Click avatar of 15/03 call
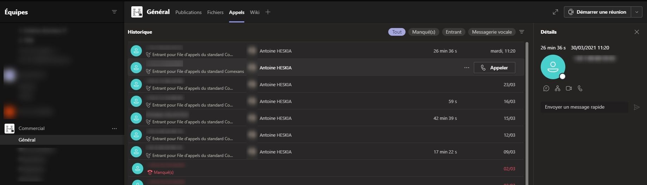 136,118
